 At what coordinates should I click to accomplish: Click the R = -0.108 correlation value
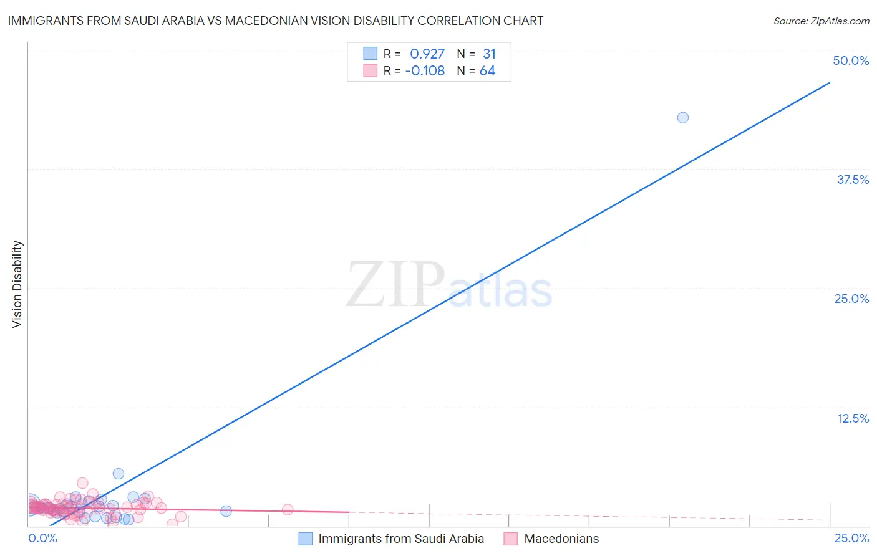coord(414,70)
